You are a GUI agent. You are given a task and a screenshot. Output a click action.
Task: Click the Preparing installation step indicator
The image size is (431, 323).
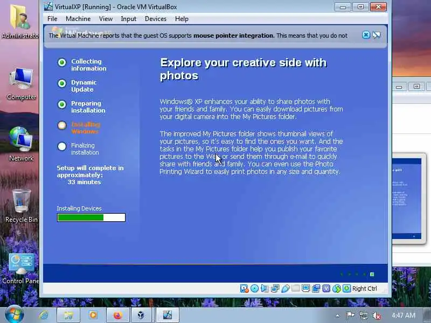[62, 104]
